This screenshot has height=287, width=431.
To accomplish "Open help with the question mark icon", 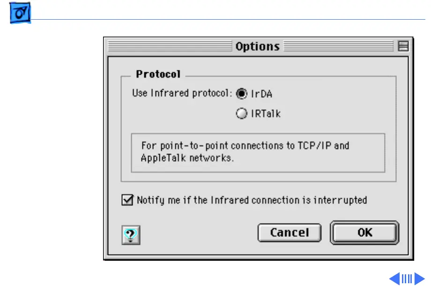I will pyautogui.click(x=131, y=235).
